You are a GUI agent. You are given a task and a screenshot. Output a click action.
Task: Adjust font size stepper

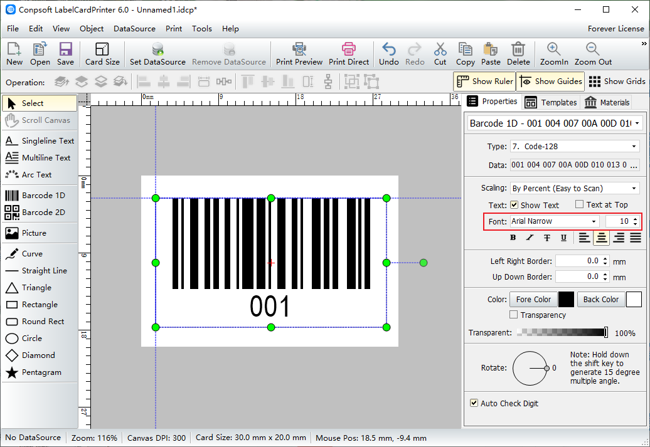click(x=635, y=221)
